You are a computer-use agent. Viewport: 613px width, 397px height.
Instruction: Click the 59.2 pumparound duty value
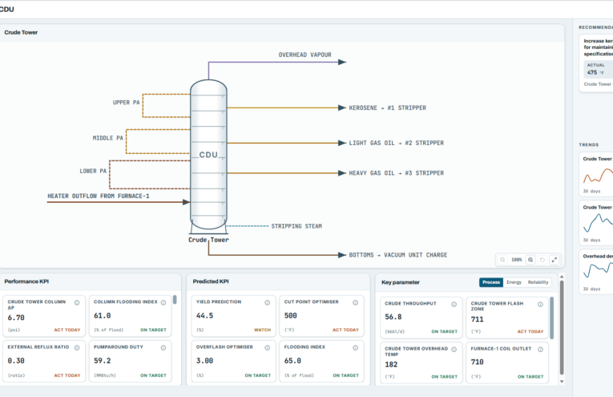tap(103, 361)
